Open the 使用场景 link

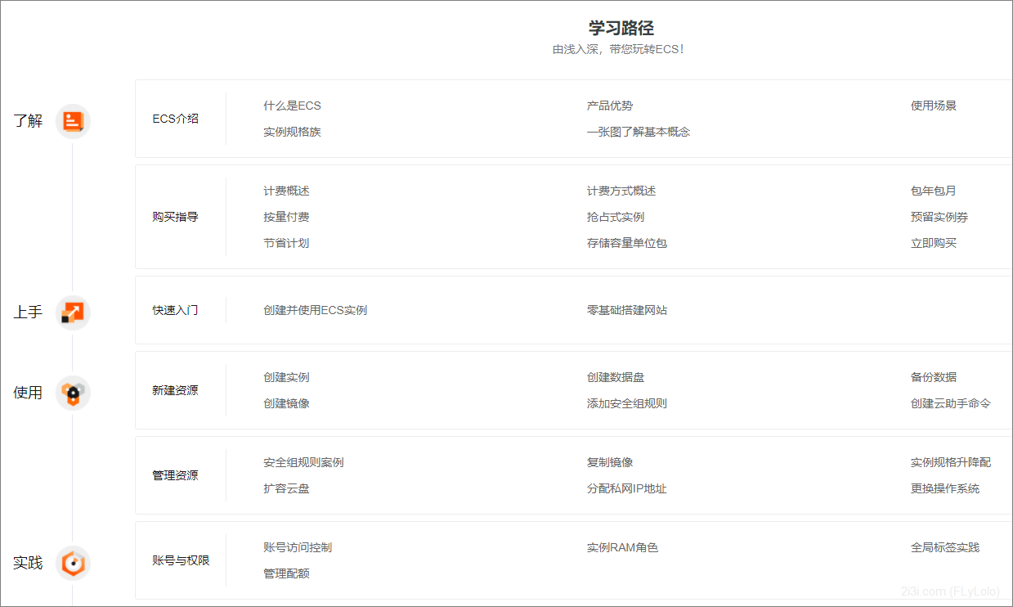click(934, 106)
